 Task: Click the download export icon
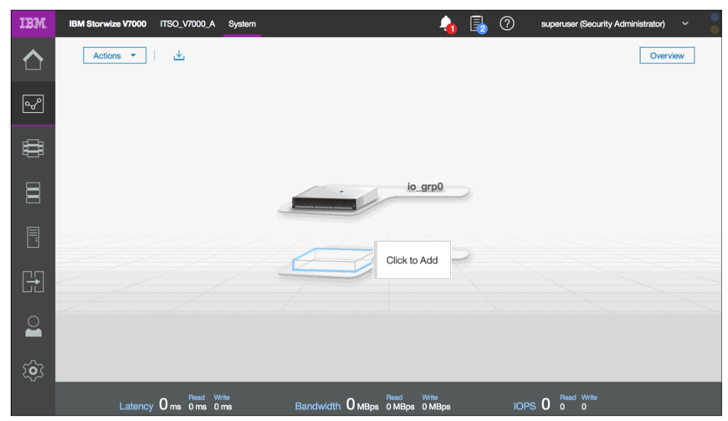click(179, 55)
